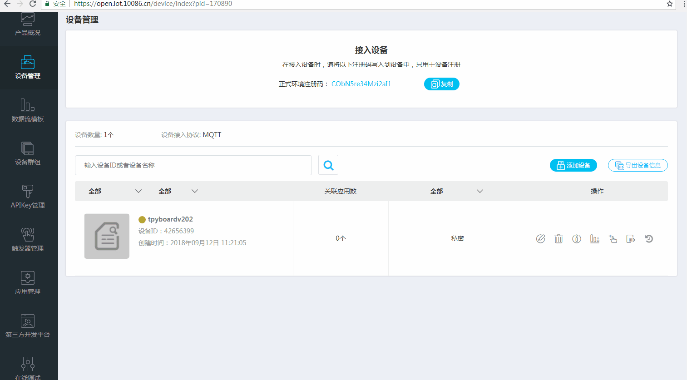Viewport: 687px width, 380px height.
Task: Go to APIKey管理 in the sidebar
Action: coord(28,197)
